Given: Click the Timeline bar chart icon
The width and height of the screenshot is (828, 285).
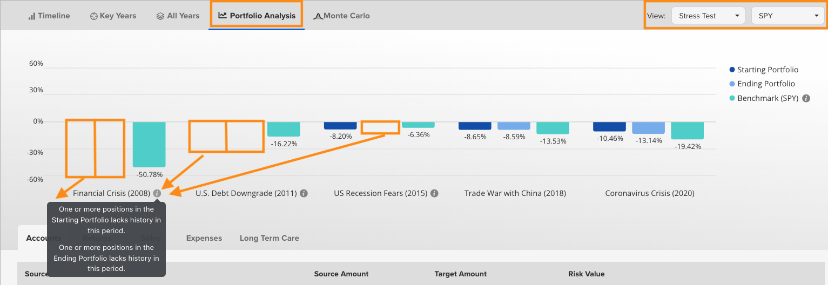Looking at the screenshot, I should point(32,16).
